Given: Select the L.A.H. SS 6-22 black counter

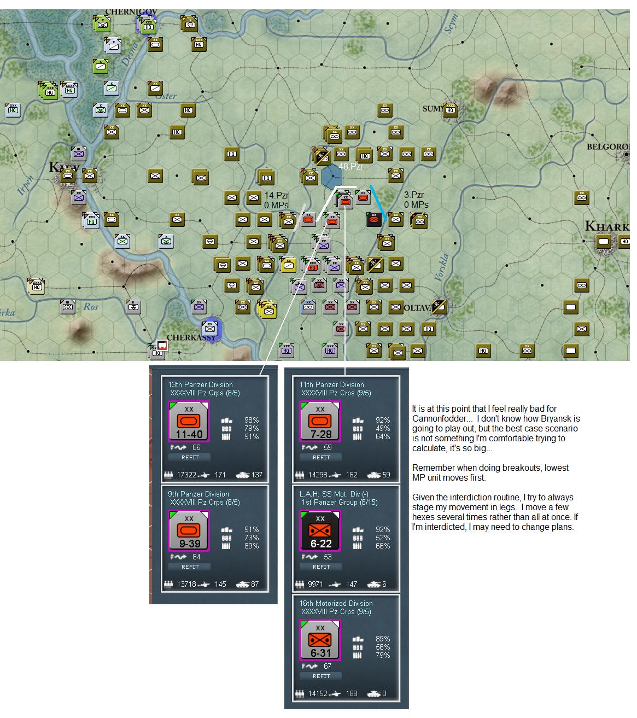Looking at the screenshot, I should (x=320, y=531).
